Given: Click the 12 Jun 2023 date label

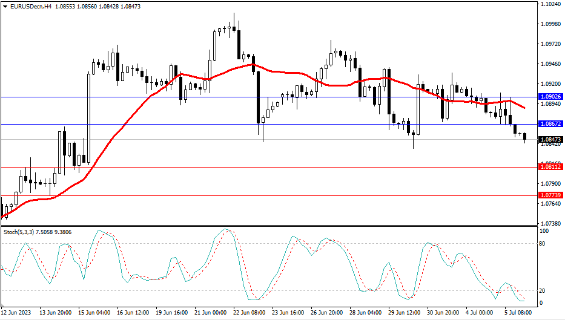Looking at the screenshot, I should [x=16, y=313].
